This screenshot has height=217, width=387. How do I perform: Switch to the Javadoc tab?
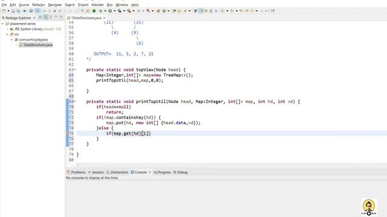point(96,172)
